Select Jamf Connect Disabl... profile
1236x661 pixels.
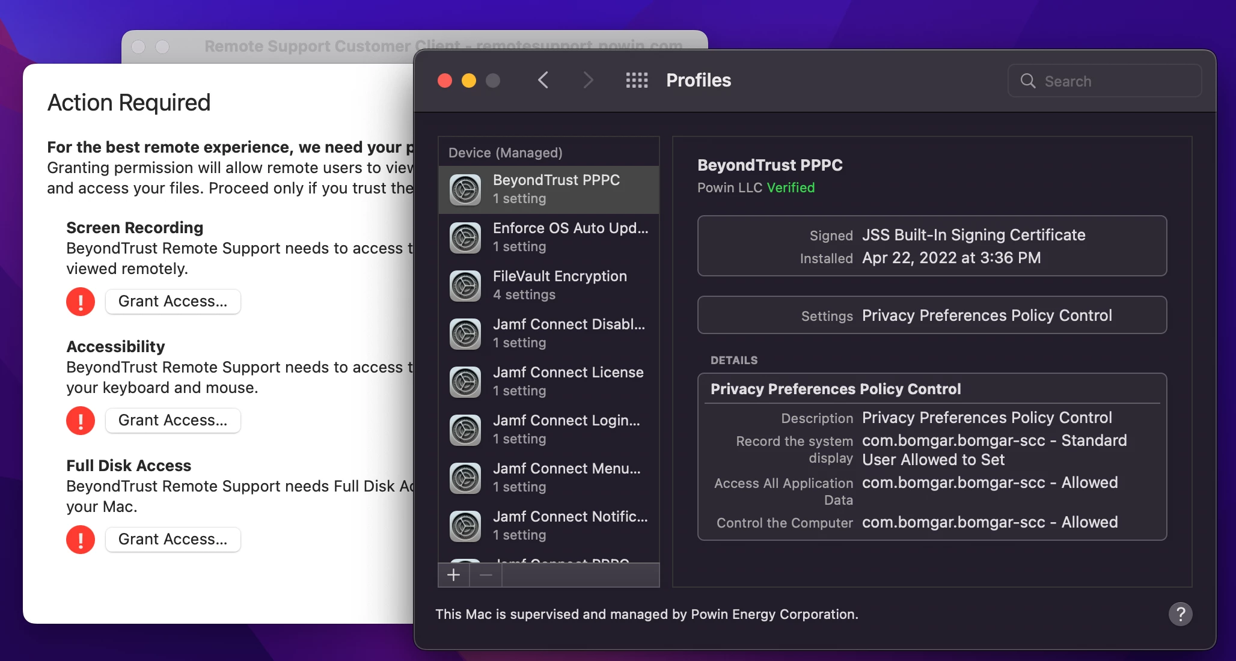549,334
